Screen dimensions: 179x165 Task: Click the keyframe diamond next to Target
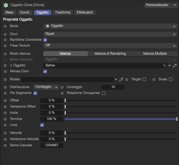point(127,79)
